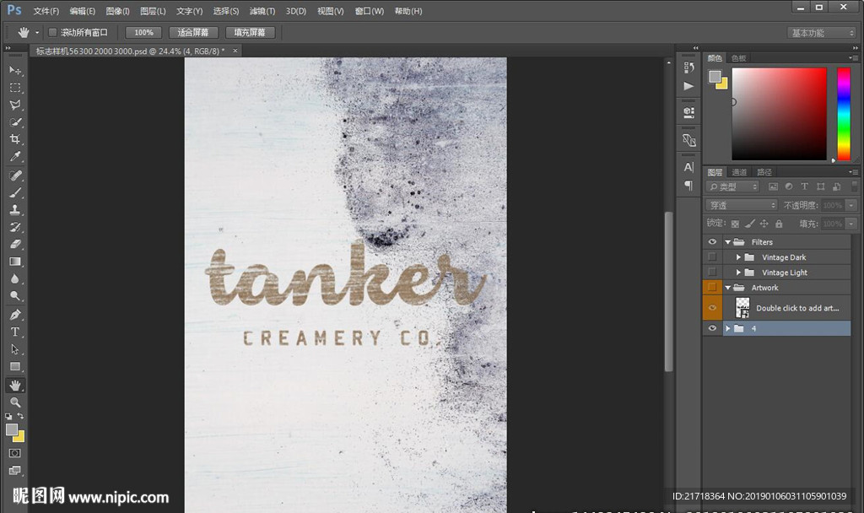
Task: Hide the layer group named 4
Action: tap(712, 328)
